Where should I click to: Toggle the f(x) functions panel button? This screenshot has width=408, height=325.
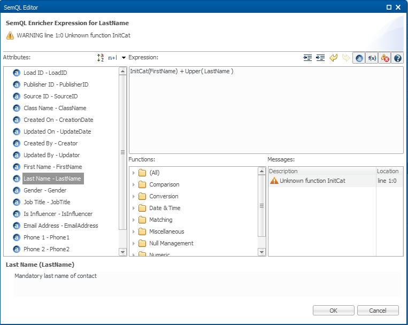[x=372, y=58]
